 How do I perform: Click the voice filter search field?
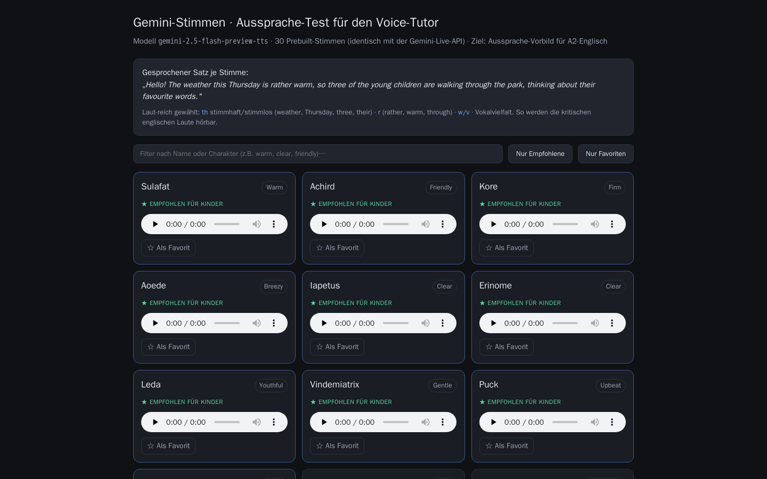click(x=318, y=154)
